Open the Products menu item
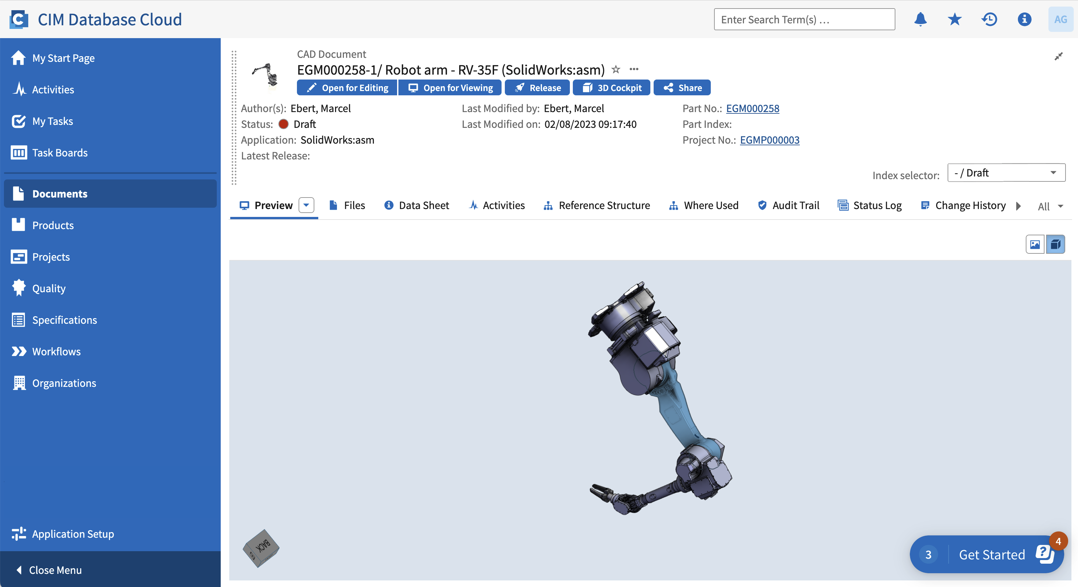The height and width of the screenshot is (587, 1078). click(x=53, y=225)
